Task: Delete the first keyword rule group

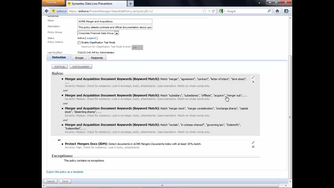Action: (x=253, y=82)
